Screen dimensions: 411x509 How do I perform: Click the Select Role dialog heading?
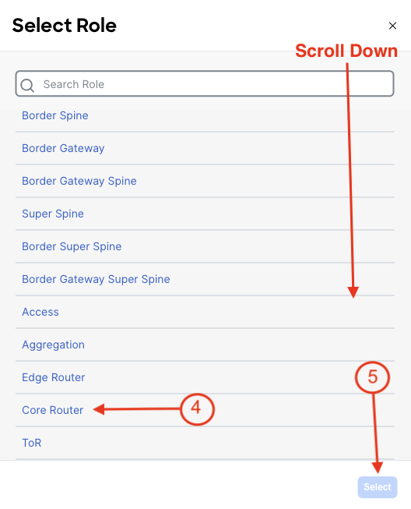point(64,25)
